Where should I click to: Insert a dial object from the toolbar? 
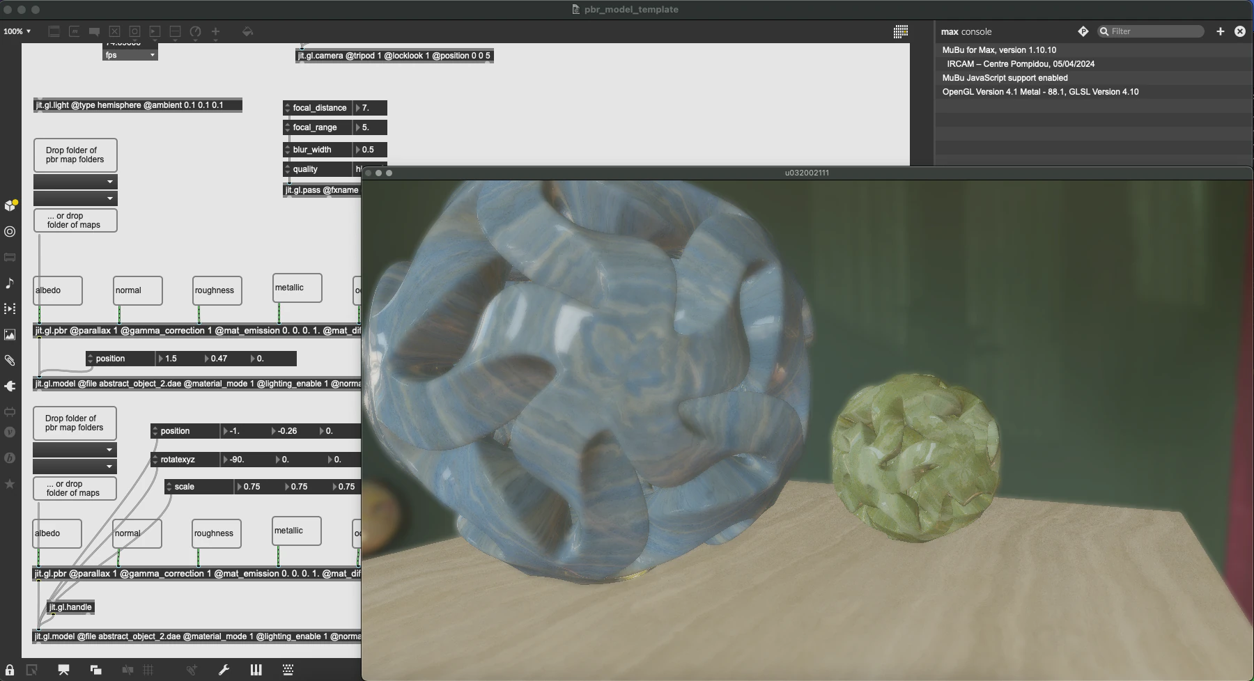click(x=195, y=31)
